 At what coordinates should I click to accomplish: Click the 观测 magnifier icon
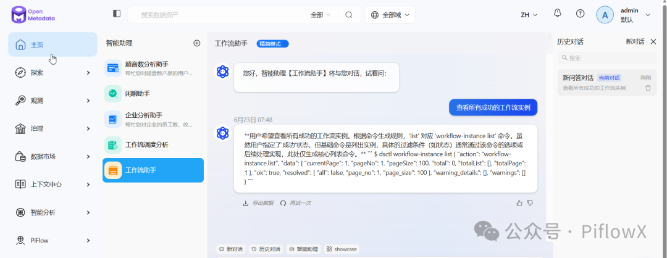[20, 101]
